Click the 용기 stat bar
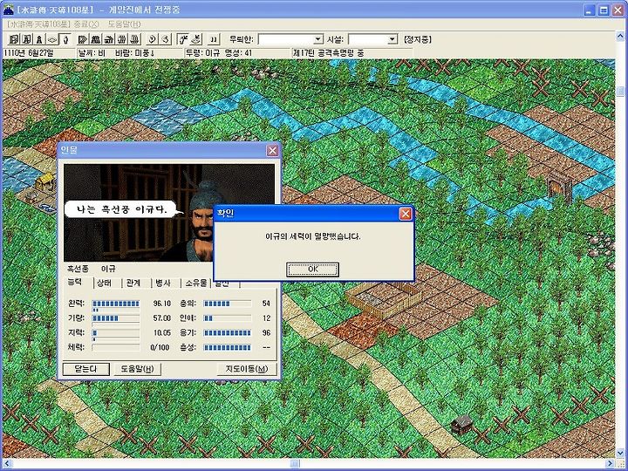This screenshot has height=471, width=628. [x=228, y=333]
